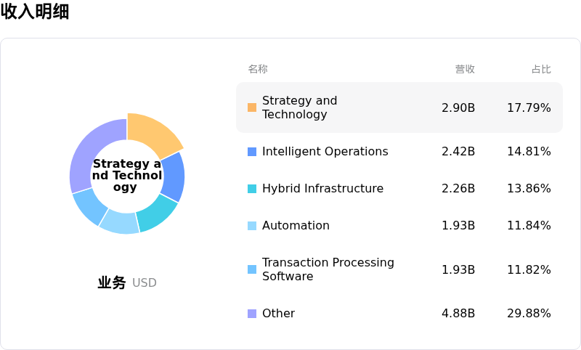This screenshot has width=581, height=350.
Task: Click the swatch next to Transaction Processing Software
Action: click(252, 269)
